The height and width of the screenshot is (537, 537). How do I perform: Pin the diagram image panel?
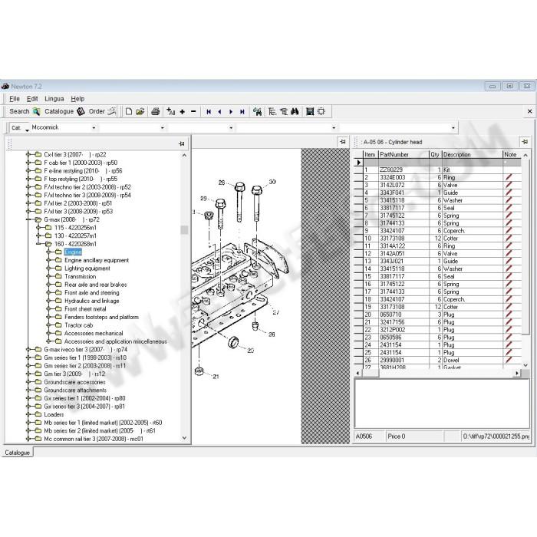click(x=342, y=142)
